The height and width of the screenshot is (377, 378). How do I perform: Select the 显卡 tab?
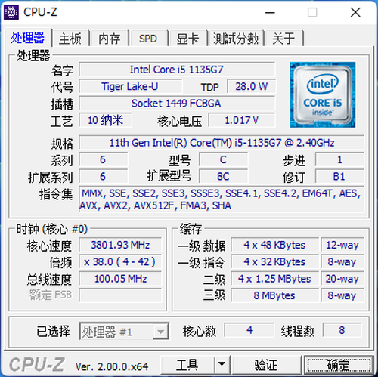[187, 39]
